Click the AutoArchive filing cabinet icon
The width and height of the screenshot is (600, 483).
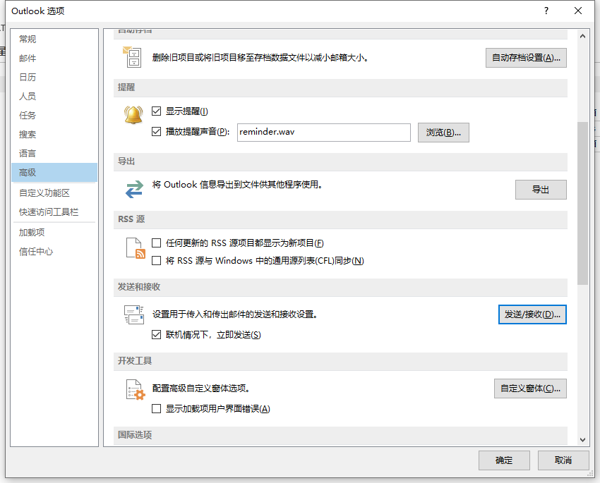(132, 57)
